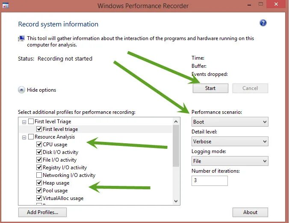Enable the Networking I/O activity checkbox
The height and width of the screenshot is (223, 289).
(x=39, y=175)
